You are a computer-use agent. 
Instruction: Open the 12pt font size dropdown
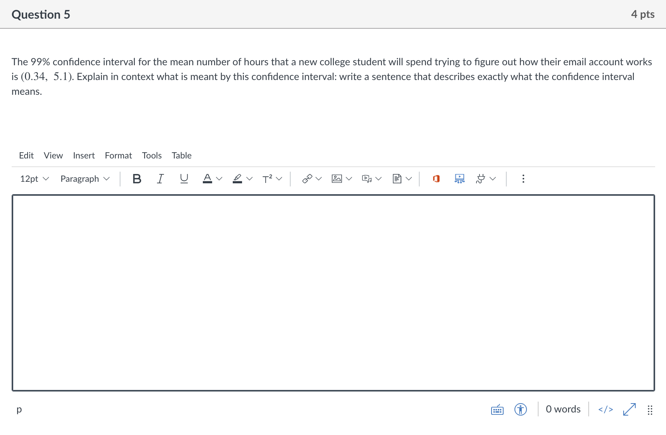35,179
